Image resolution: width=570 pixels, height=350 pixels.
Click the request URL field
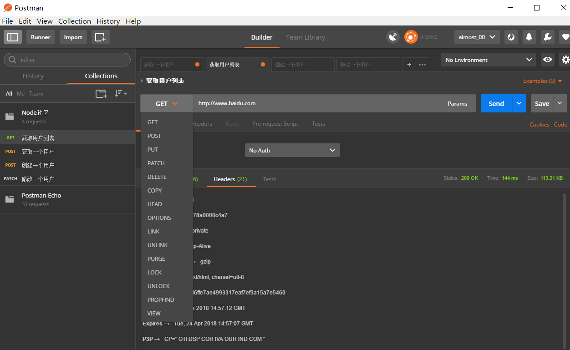pyautogui.click(x=316, y=103)
